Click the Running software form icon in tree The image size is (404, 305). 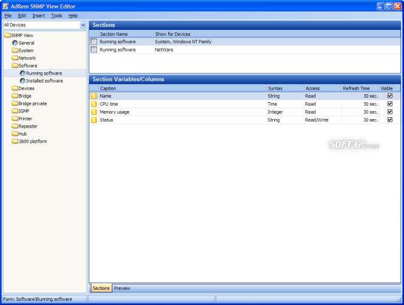(22, 73)
